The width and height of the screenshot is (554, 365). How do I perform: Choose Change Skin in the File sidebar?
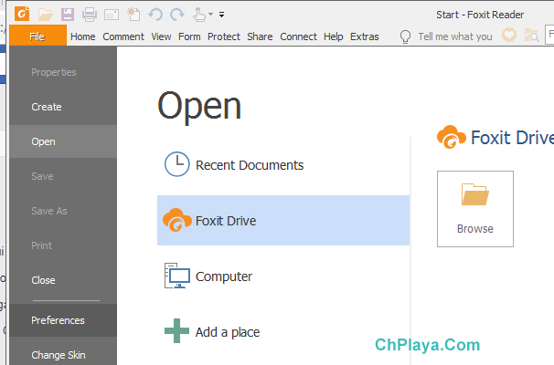[x=63, y=354]
